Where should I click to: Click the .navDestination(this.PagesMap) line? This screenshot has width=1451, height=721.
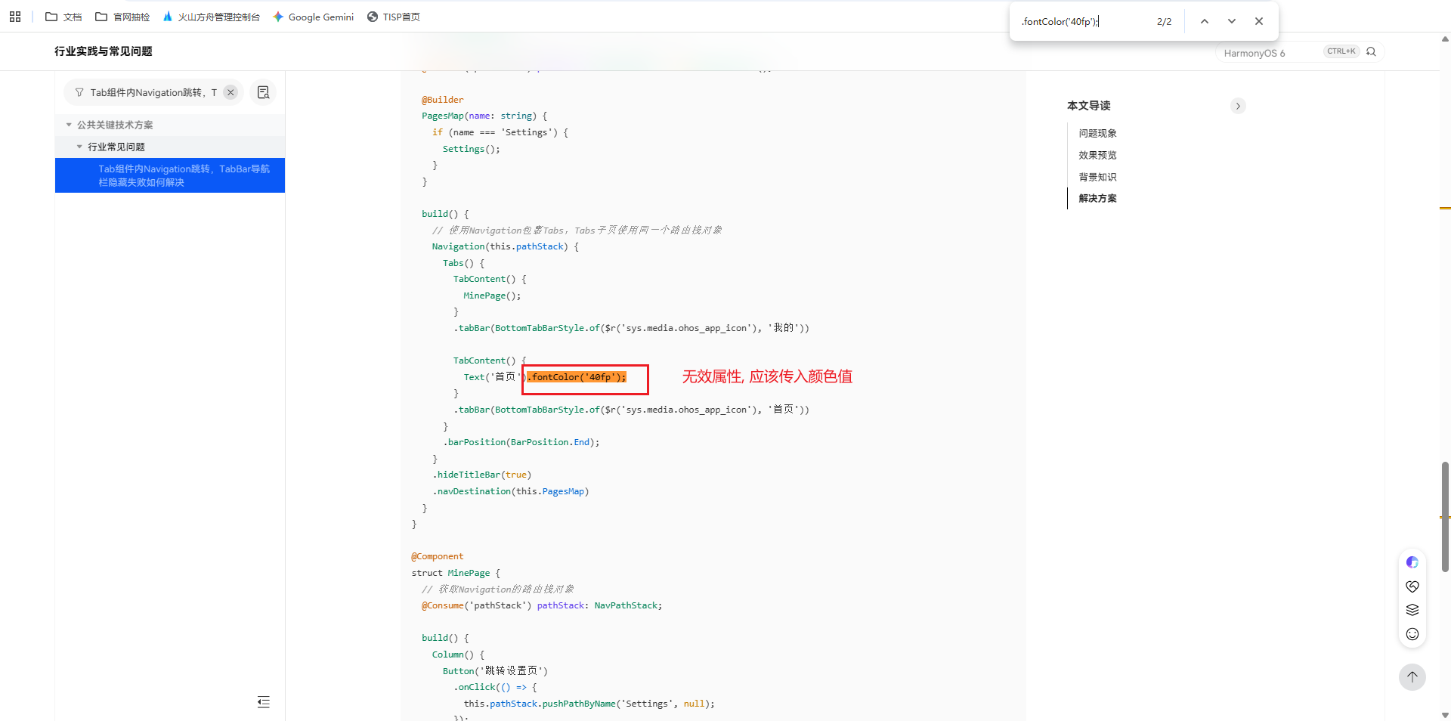pyautogui.click(x=511, y=491)
